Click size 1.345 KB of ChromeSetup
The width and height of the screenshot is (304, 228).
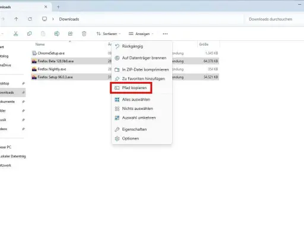[211, 53]
